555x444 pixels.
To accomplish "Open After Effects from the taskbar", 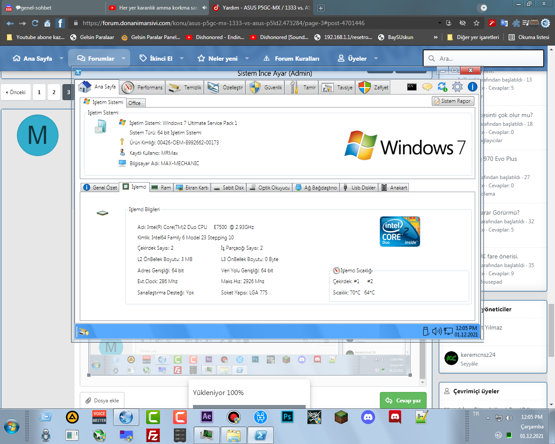I will coord(207,417).
